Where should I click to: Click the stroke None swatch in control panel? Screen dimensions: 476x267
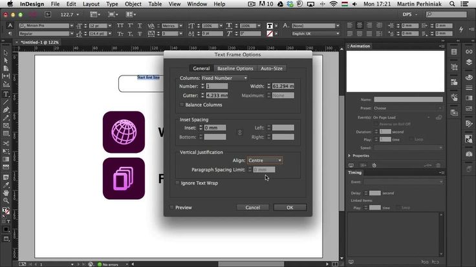pos(270,34)
